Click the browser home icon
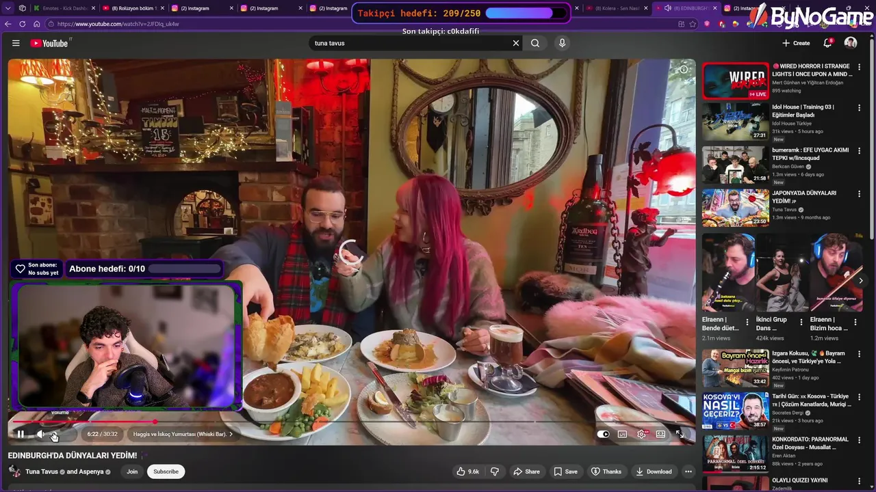876x492 pixels. coord(36,24)
